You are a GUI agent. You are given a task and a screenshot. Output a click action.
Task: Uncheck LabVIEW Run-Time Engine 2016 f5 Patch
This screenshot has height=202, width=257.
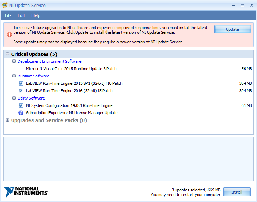[21, 91]
